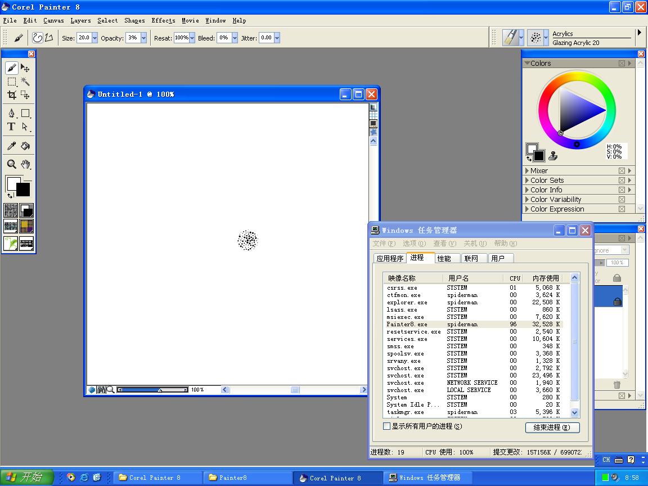The width and height of the screenshot is (648, 486).
Task: Open the Bleed slider dropdown
Action: click(235, 38)
